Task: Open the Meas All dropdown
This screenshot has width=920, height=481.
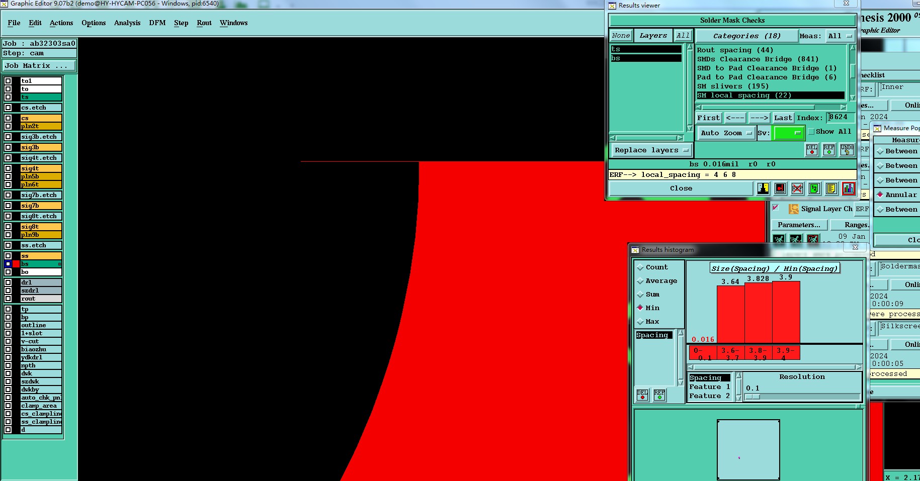Action: pyautogui.click(x=840, y=36)
